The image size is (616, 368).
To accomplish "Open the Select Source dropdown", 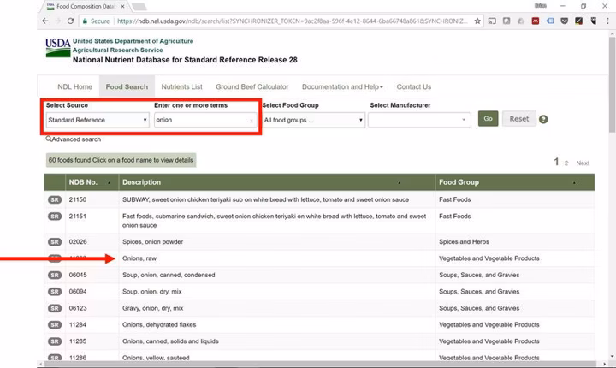I will coord(97,120).
